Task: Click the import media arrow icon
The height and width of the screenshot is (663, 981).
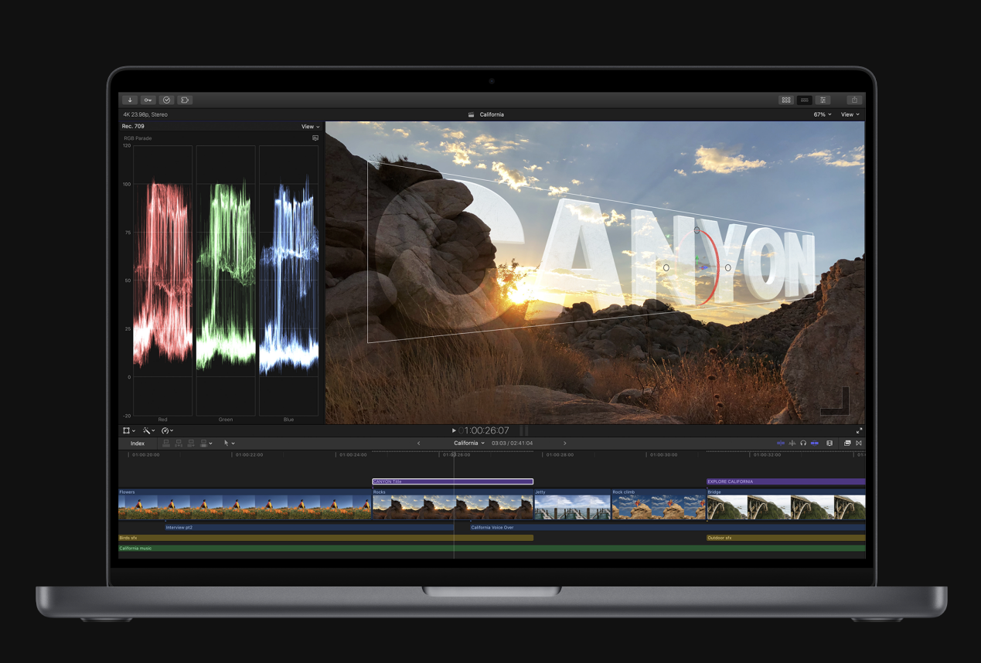Action: [x=129, y=100]
